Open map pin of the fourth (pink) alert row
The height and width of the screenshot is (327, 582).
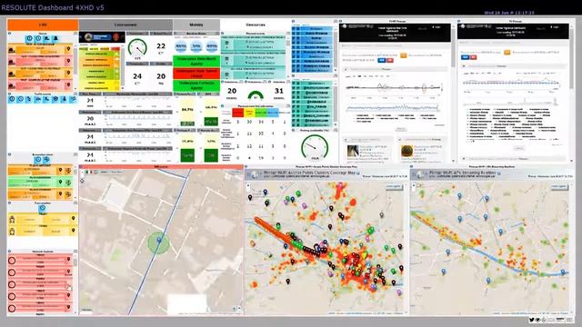click(x=68, y=84)
